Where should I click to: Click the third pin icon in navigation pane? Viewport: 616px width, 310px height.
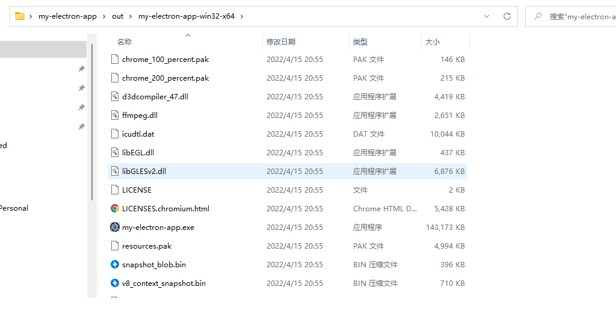point(81,107)
